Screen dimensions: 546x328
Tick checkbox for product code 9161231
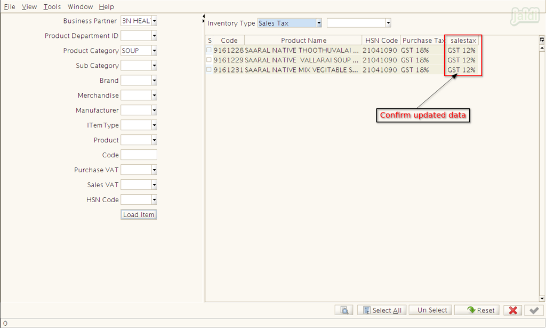tap(209, 70)
